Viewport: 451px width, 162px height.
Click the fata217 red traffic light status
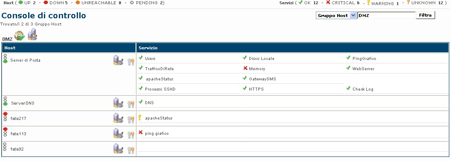[x=5, y=117]
